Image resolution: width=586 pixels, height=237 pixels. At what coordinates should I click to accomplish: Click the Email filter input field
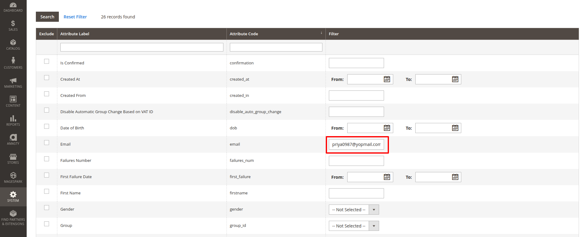(356, 144)
